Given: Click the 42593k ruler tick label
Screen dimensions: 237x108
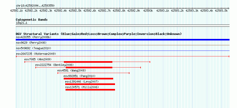Looking at the screenshot, I should tap(148, 11).
